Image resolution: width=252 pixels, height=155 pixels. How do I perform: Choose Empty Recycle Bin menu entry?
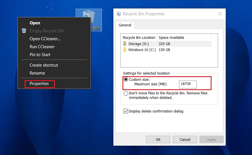click(54, 31)
